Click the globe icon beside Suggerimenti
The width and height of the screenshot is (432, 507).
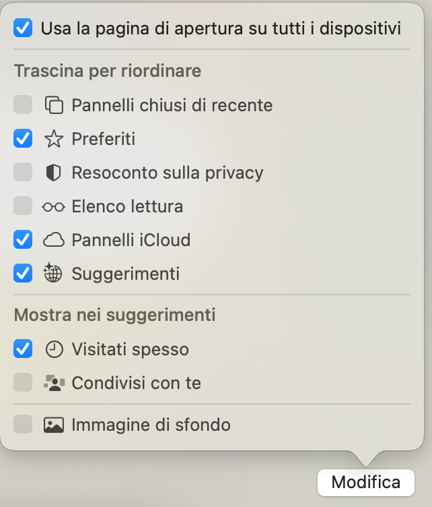(x=53, y=274)
